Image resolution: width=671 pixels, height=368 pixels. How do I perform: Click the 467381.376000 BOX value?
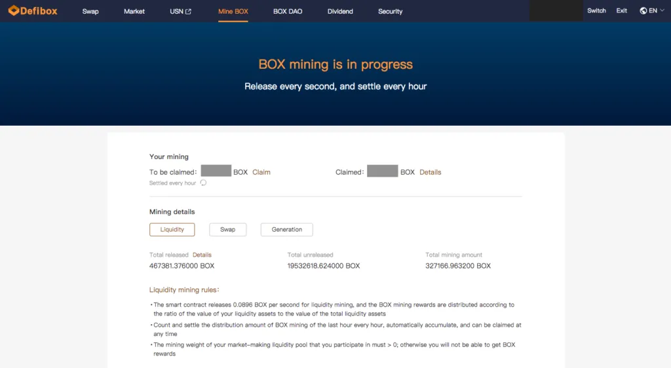(x=182, y=266)
